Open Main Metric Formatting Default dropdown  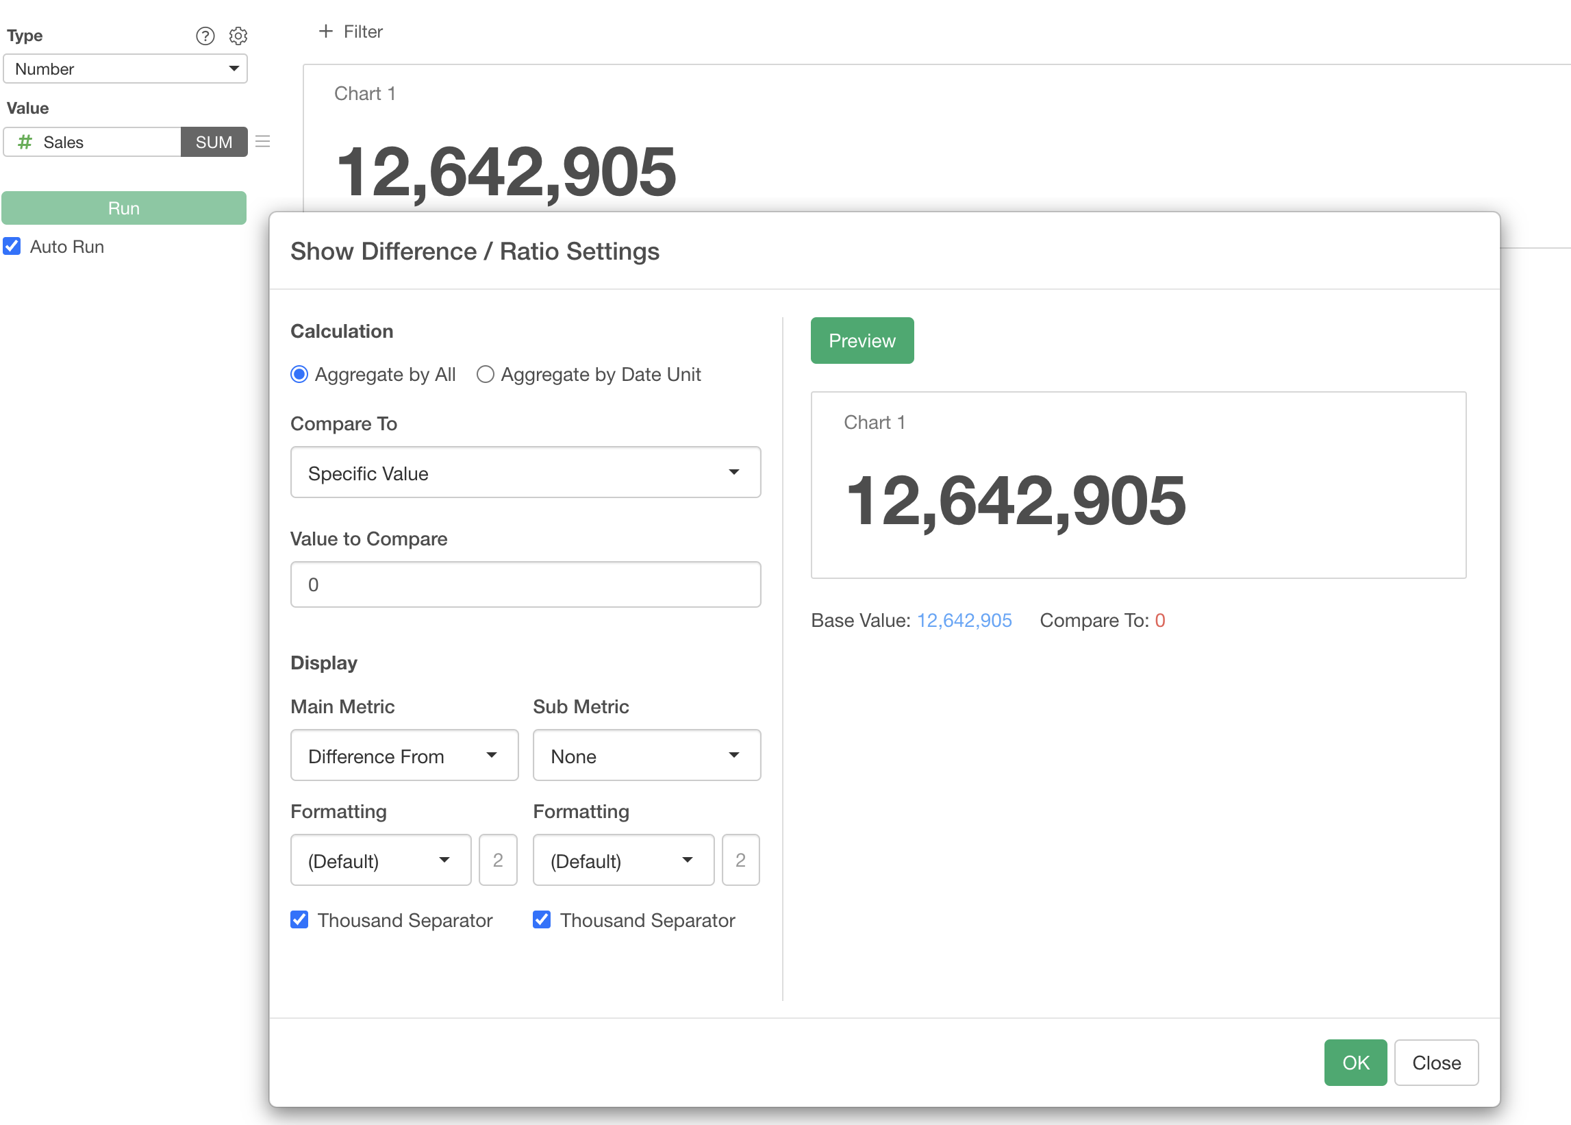(380, 860)
